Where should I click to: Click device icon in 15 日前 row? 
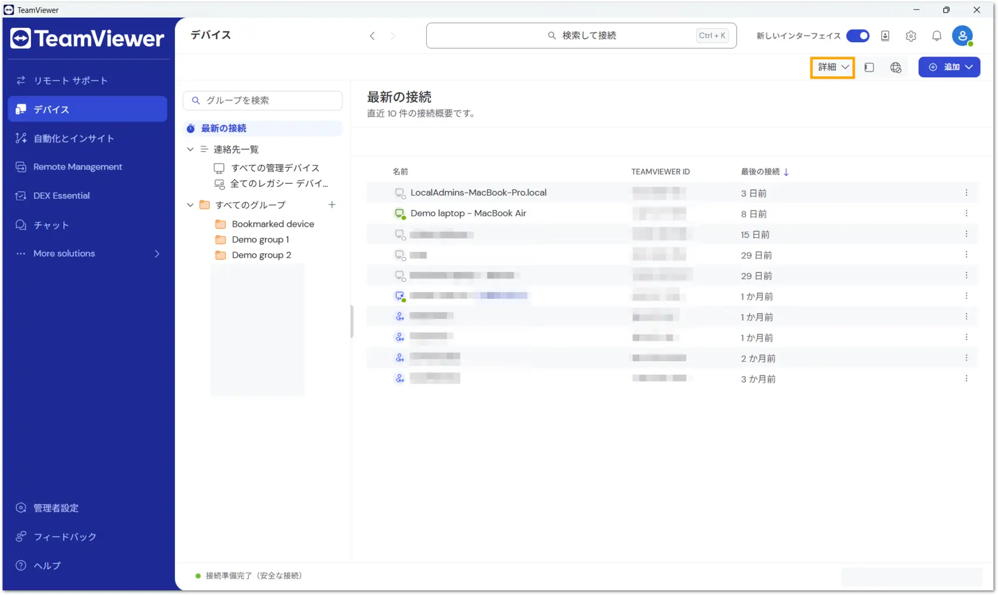pyautogui.click(x=400, y=234)
